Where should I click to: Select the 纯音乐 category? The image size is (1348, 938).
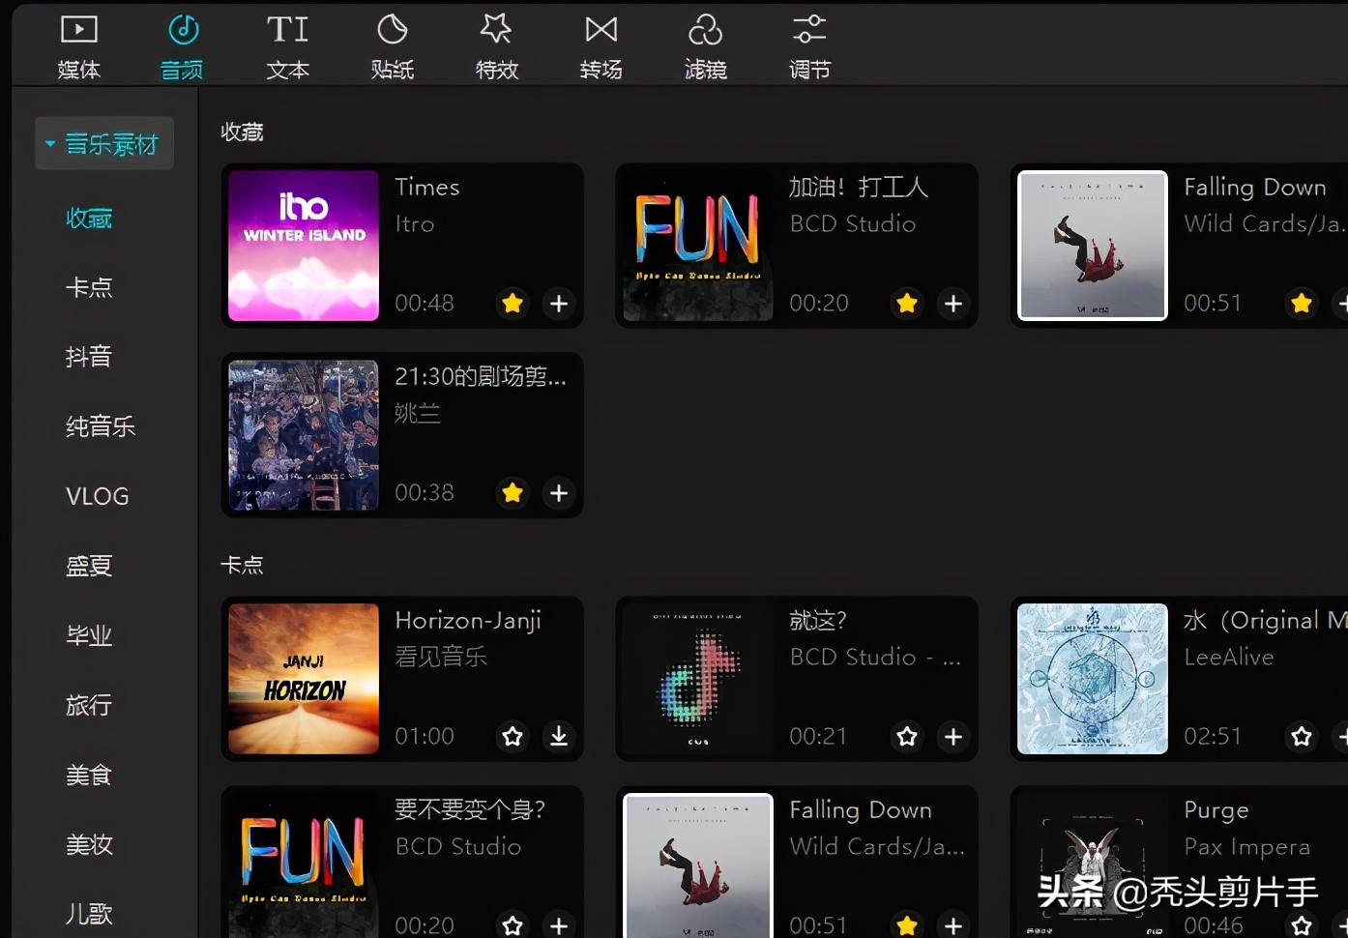(x=101, y=426)
